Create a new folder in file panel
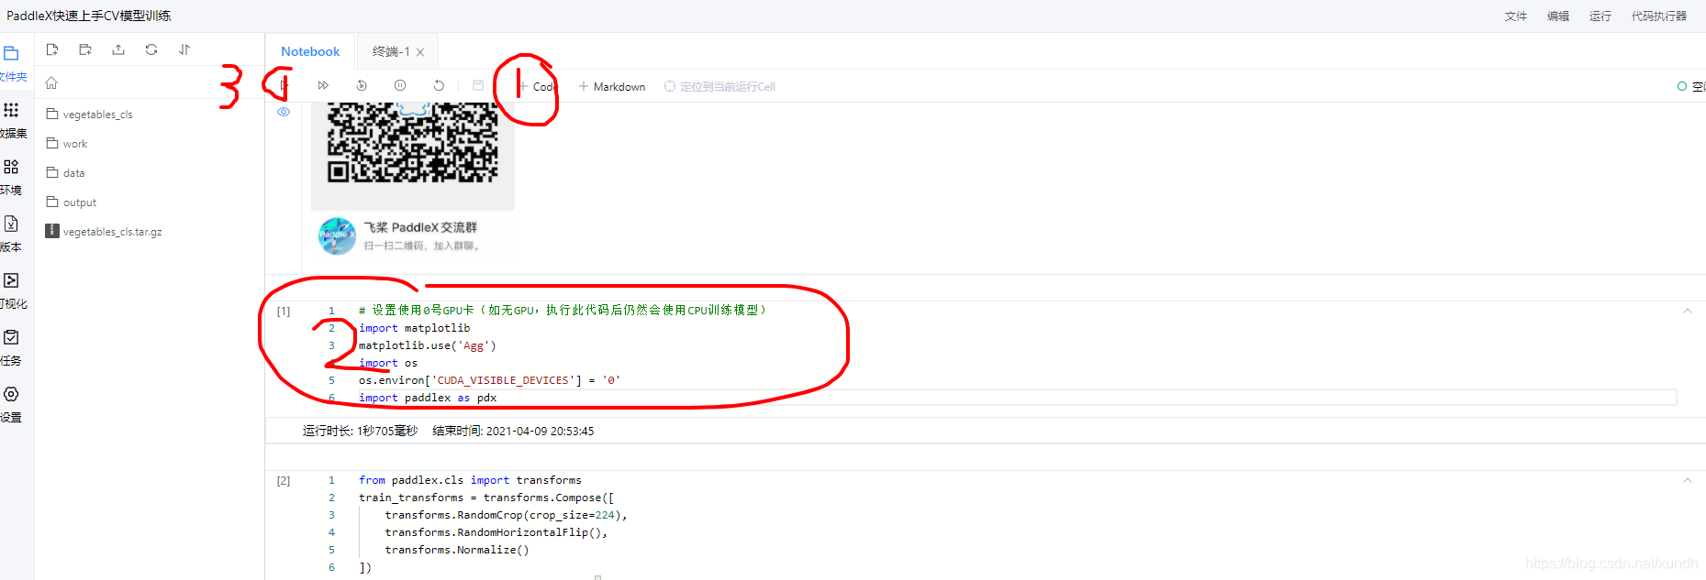The image size is (1706, 580). (x=85, y=49)
